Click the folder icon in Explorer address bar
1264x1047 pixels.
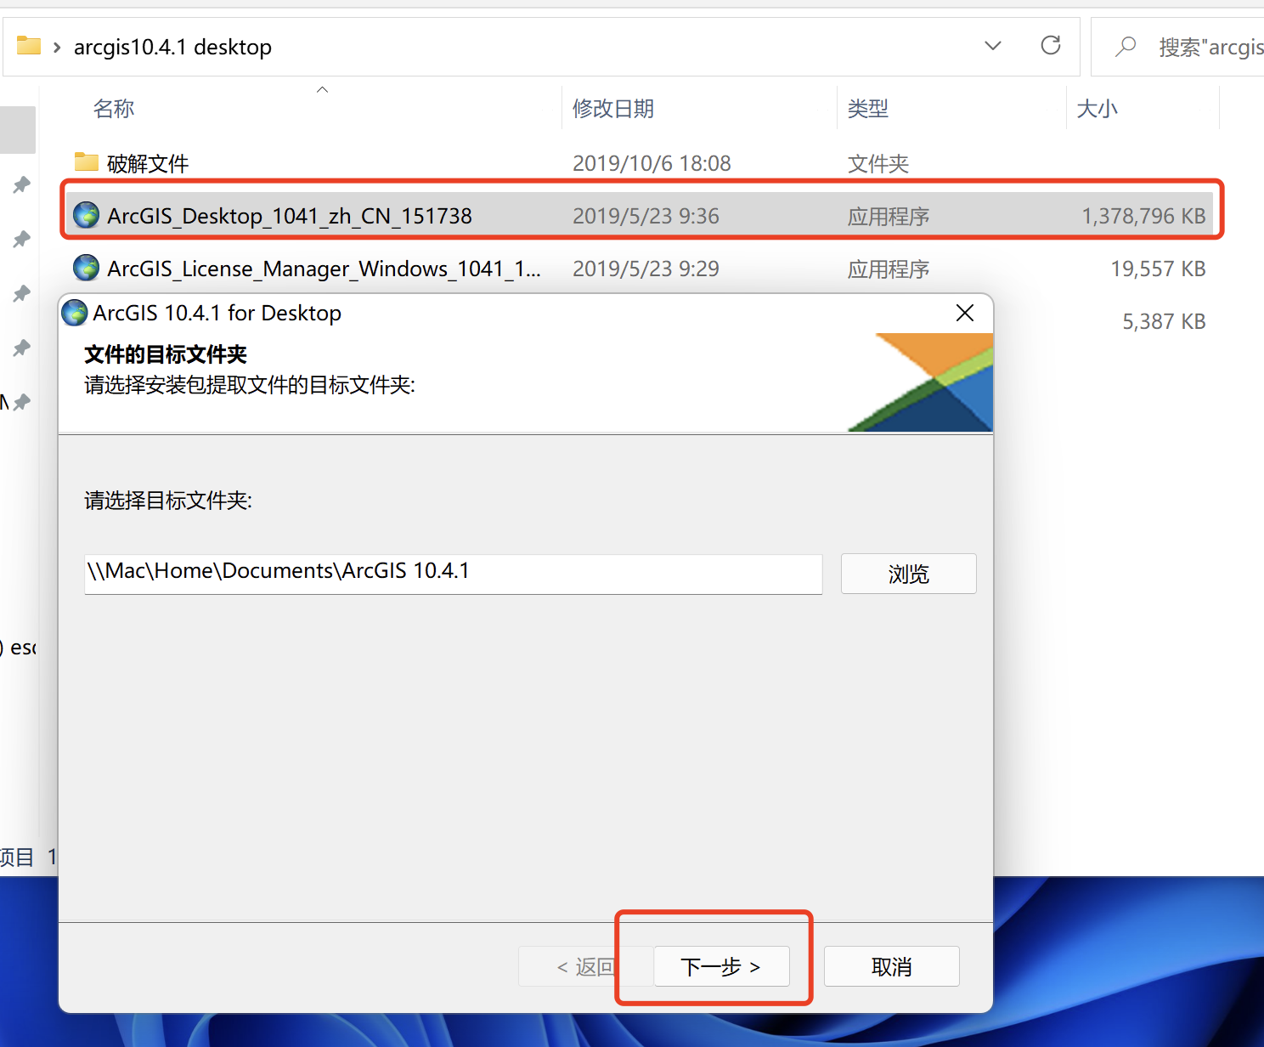(x=29, y=45)
